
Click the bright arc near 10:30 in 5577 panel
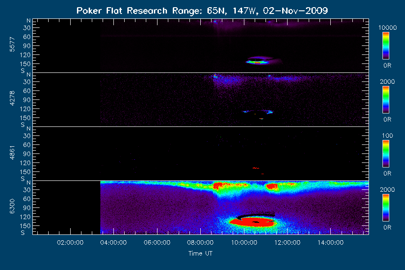tap(257, 62)
